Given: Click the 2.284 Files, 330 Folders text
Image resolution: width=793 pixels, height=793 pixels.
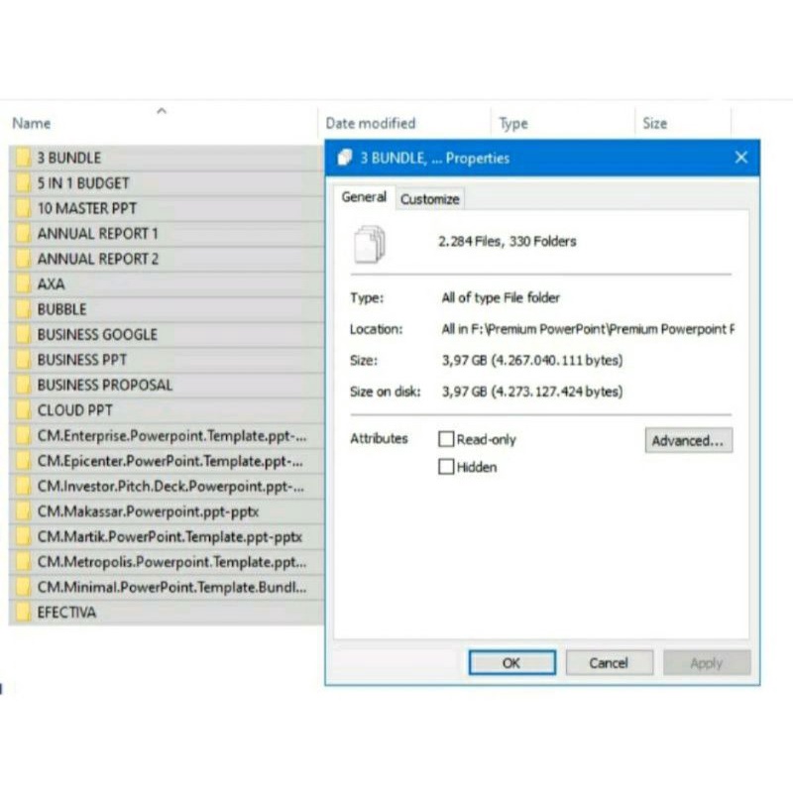Looking at the screenshot, I should click(x=508, y=241).
